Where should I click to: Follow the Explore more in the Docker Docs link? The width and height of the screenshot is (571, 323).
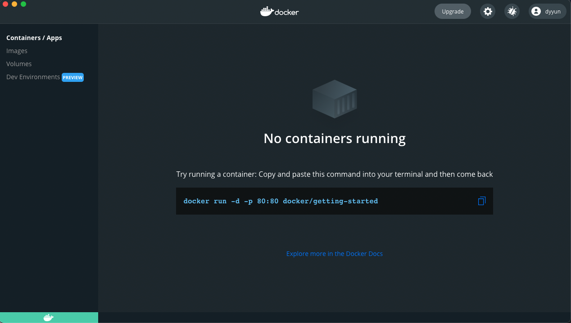click(x=335, y=254)
